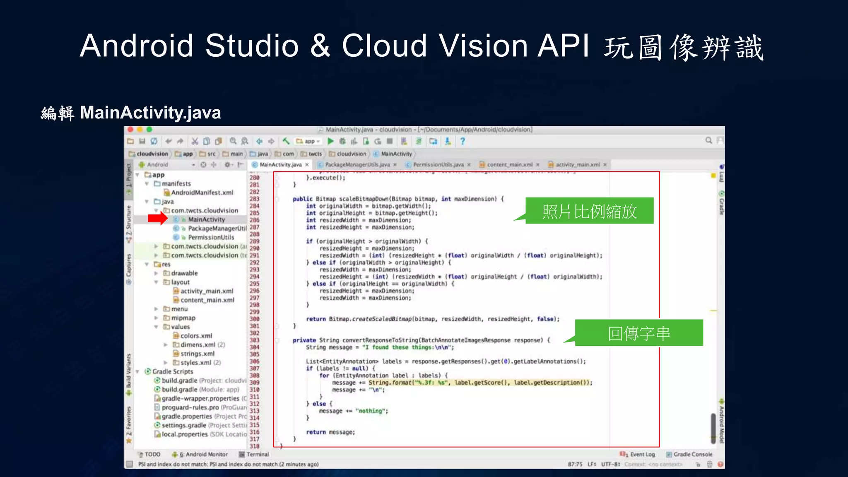848x477 pixels.
Task: Click the Stop square icon
Action: pyautogui.click(x=390, y=141)
